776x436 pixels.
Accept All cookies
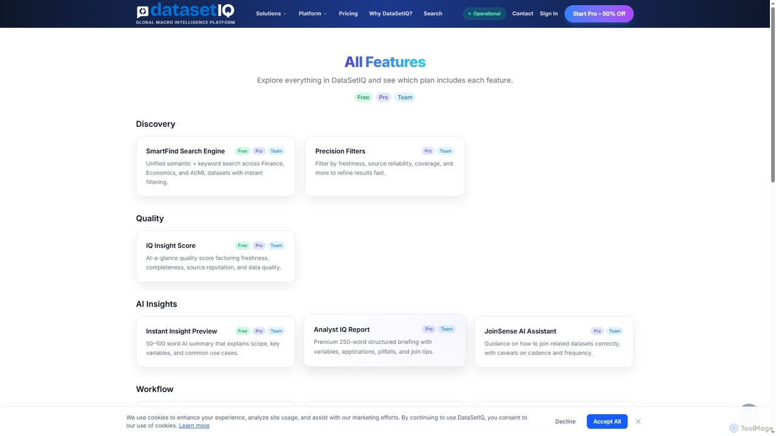pos(607,421)
